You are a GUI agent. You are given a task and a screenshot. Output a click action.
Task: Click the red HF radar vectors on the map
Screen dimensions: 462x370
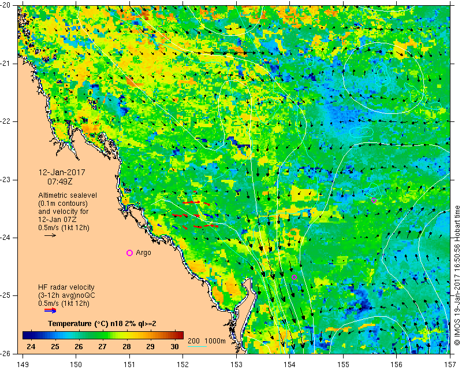(195, 214)
